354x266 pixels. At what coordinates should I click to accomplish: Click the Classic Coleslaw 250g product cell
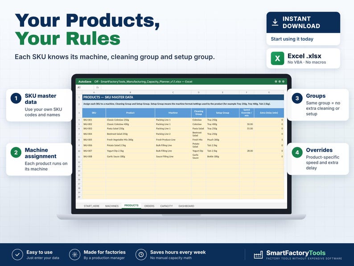(130, 120)
